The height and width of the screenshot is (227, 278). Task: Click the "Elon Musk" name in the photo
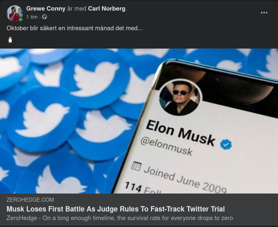[x=180, y=132]
